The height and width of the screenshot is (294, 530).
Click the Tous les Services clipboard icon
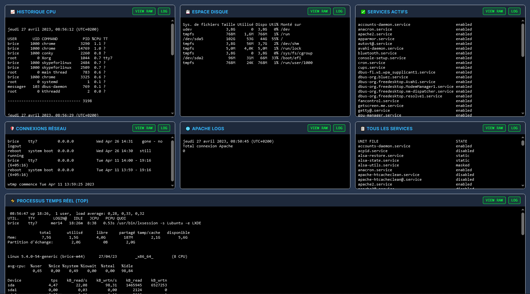[363, 129]
